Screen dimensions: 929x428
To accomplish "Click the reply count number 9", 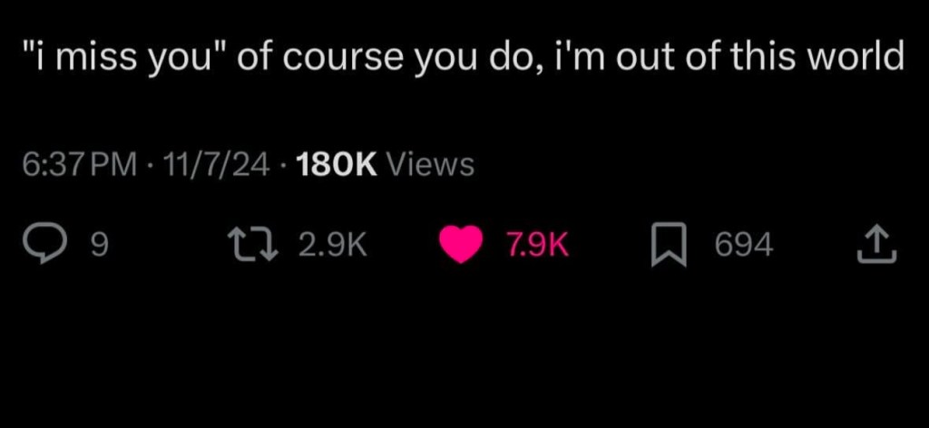I will [100, 244].
